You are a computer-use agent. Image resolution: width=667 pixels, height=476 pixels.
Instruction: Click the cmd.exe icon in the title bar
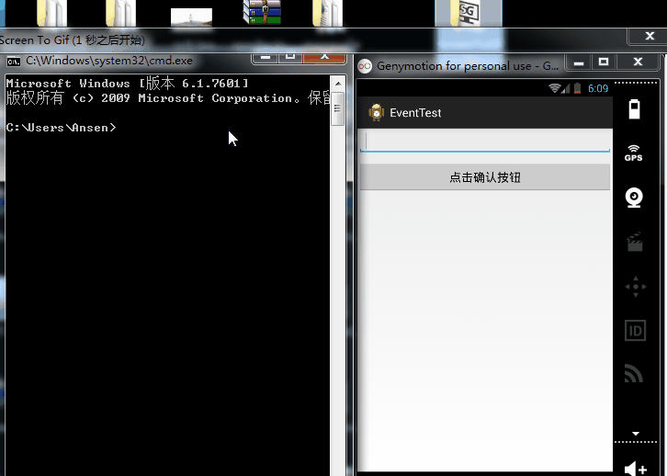click(14, 62)
